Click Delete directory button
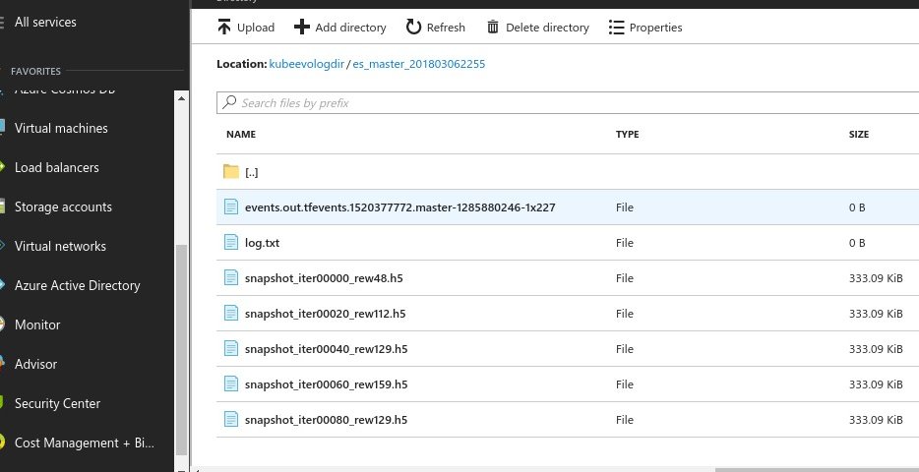 [x=538, y=27]
